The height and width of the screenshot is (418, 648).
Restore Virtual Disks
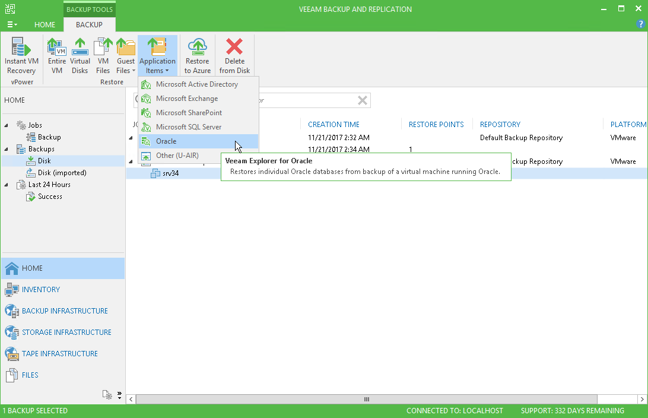tap(80, 56)
